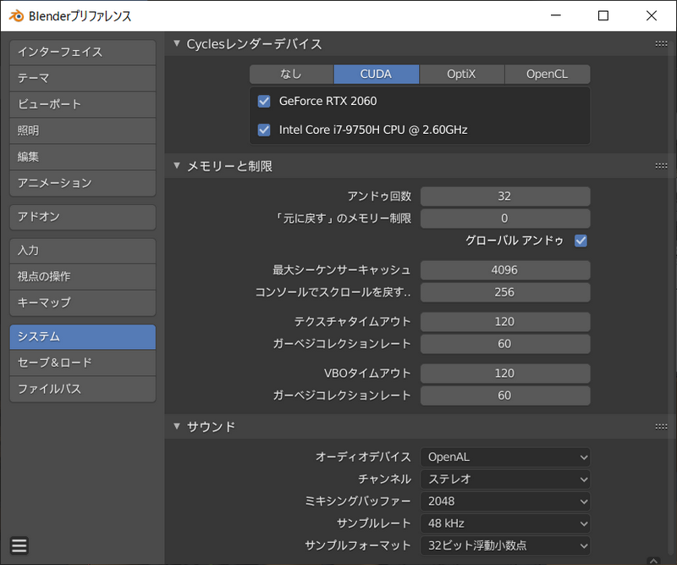677x565 pixels.
Task: Open the チャンネル dropdown showing ステレオ
Action: tap(505, 479)
